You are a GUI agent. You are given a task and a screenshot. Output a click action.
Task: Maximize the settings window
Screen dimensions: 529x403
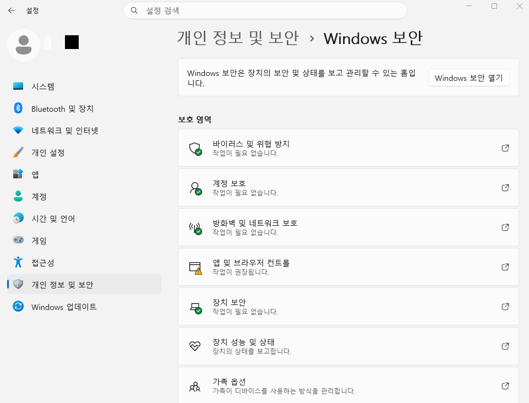click(x=494, y=6)
